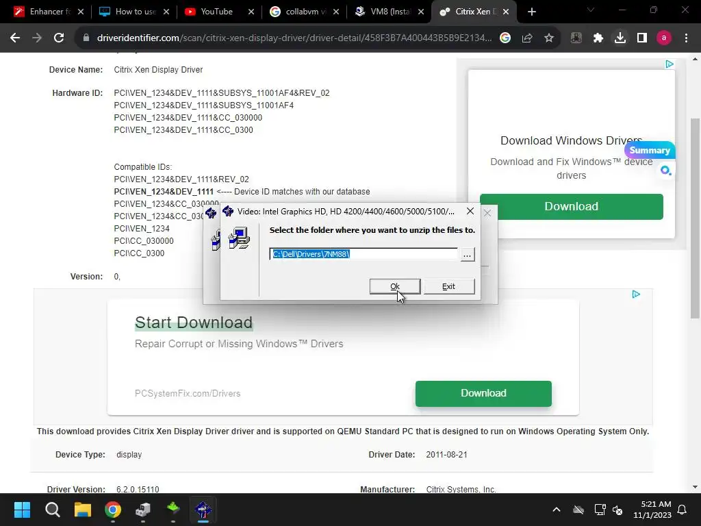
Task: Open the folder browse ellipsis button
Action: (x=467, y=255)
